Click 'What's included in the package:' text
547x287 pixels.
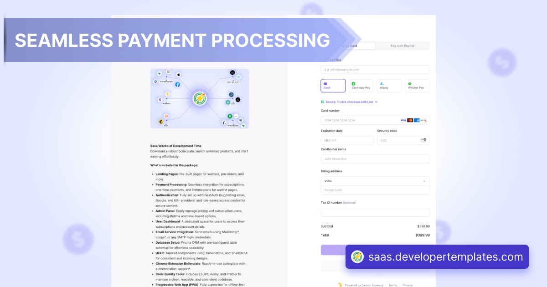(174, 165)
